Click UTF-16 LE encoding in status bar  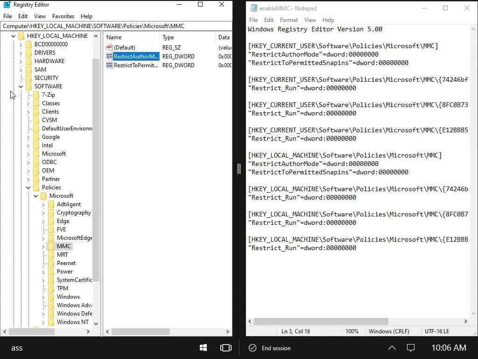click(436, 331)
